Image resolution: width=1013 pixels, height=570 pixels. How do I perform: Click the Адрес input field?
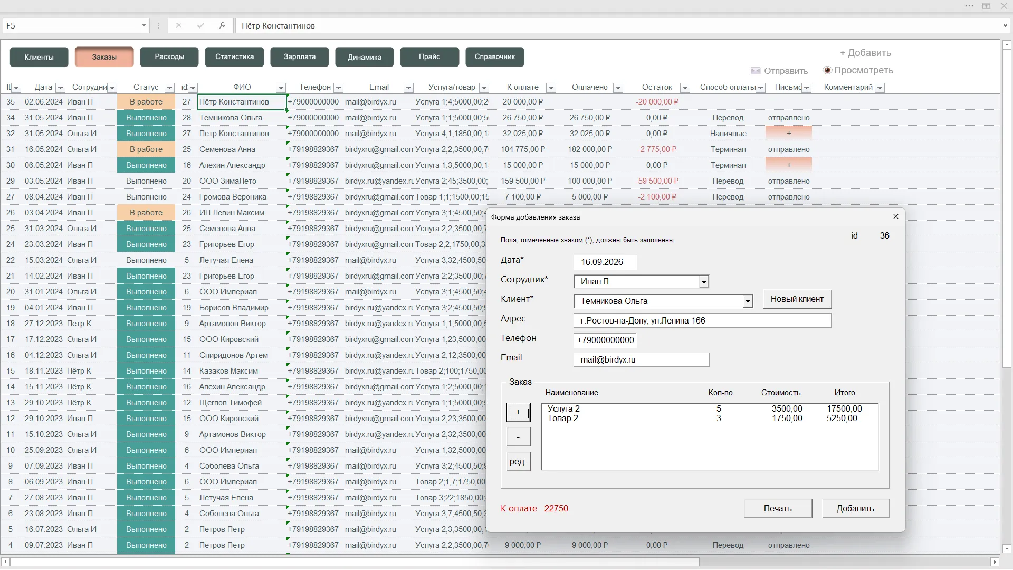coord(702,321)
